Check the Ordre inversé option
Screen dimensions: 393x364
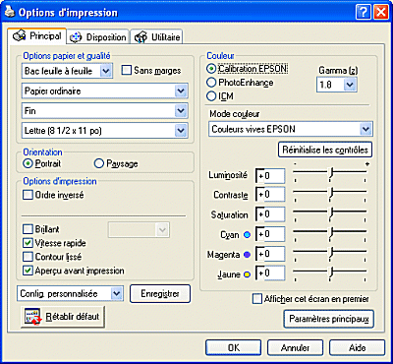tap(28, 195)
